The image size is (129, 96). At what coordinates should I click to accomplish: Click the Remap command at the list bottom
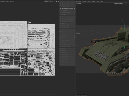pos(67,65)
